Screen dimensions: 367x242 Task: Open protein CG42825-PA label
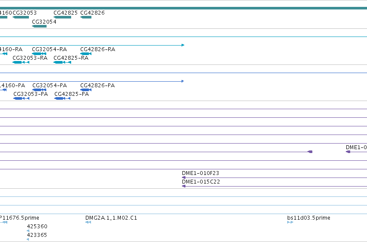(72, 94)
